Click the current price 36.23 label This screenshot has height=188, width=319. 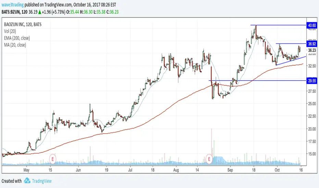pyautogui.click(x=312, y=50)
